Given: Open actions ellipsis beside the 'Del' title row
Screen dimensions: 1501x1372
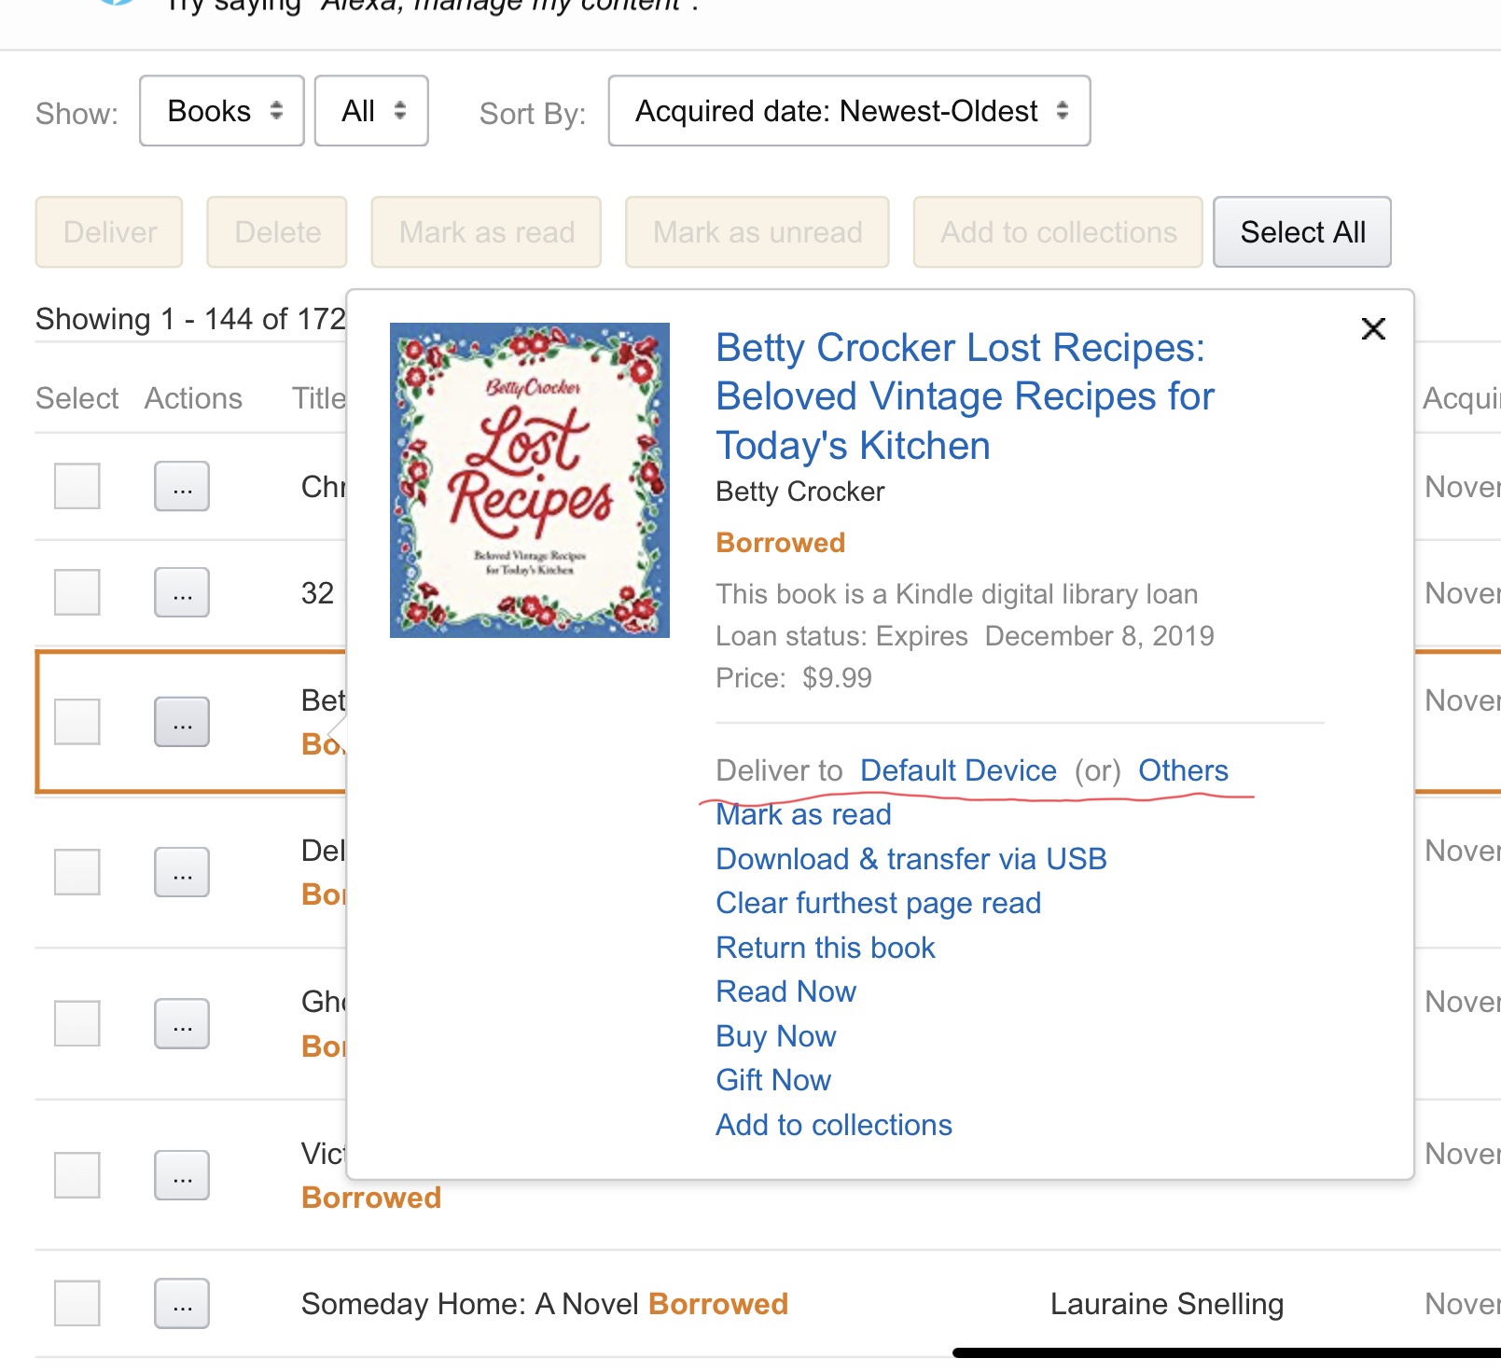Looking at the screenshot, I should click(182, 872).
